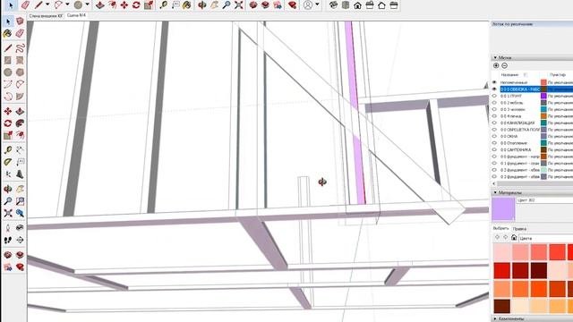Show the 0 0 3 человек tag

pyautogui.click(x=494, y=109)
